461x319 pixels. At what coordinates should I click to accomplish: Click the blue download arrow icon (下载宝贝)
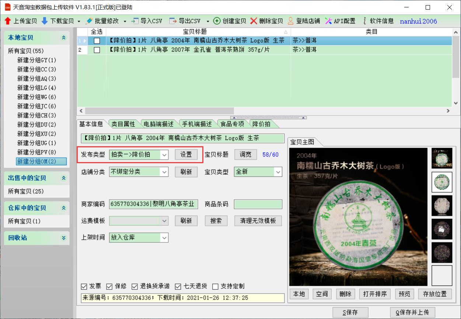(45, 21)
